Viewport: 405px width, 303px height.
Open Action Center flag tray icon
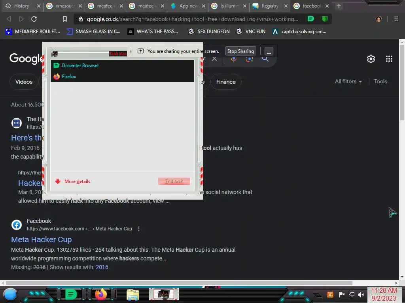click(x=342, y=294)
